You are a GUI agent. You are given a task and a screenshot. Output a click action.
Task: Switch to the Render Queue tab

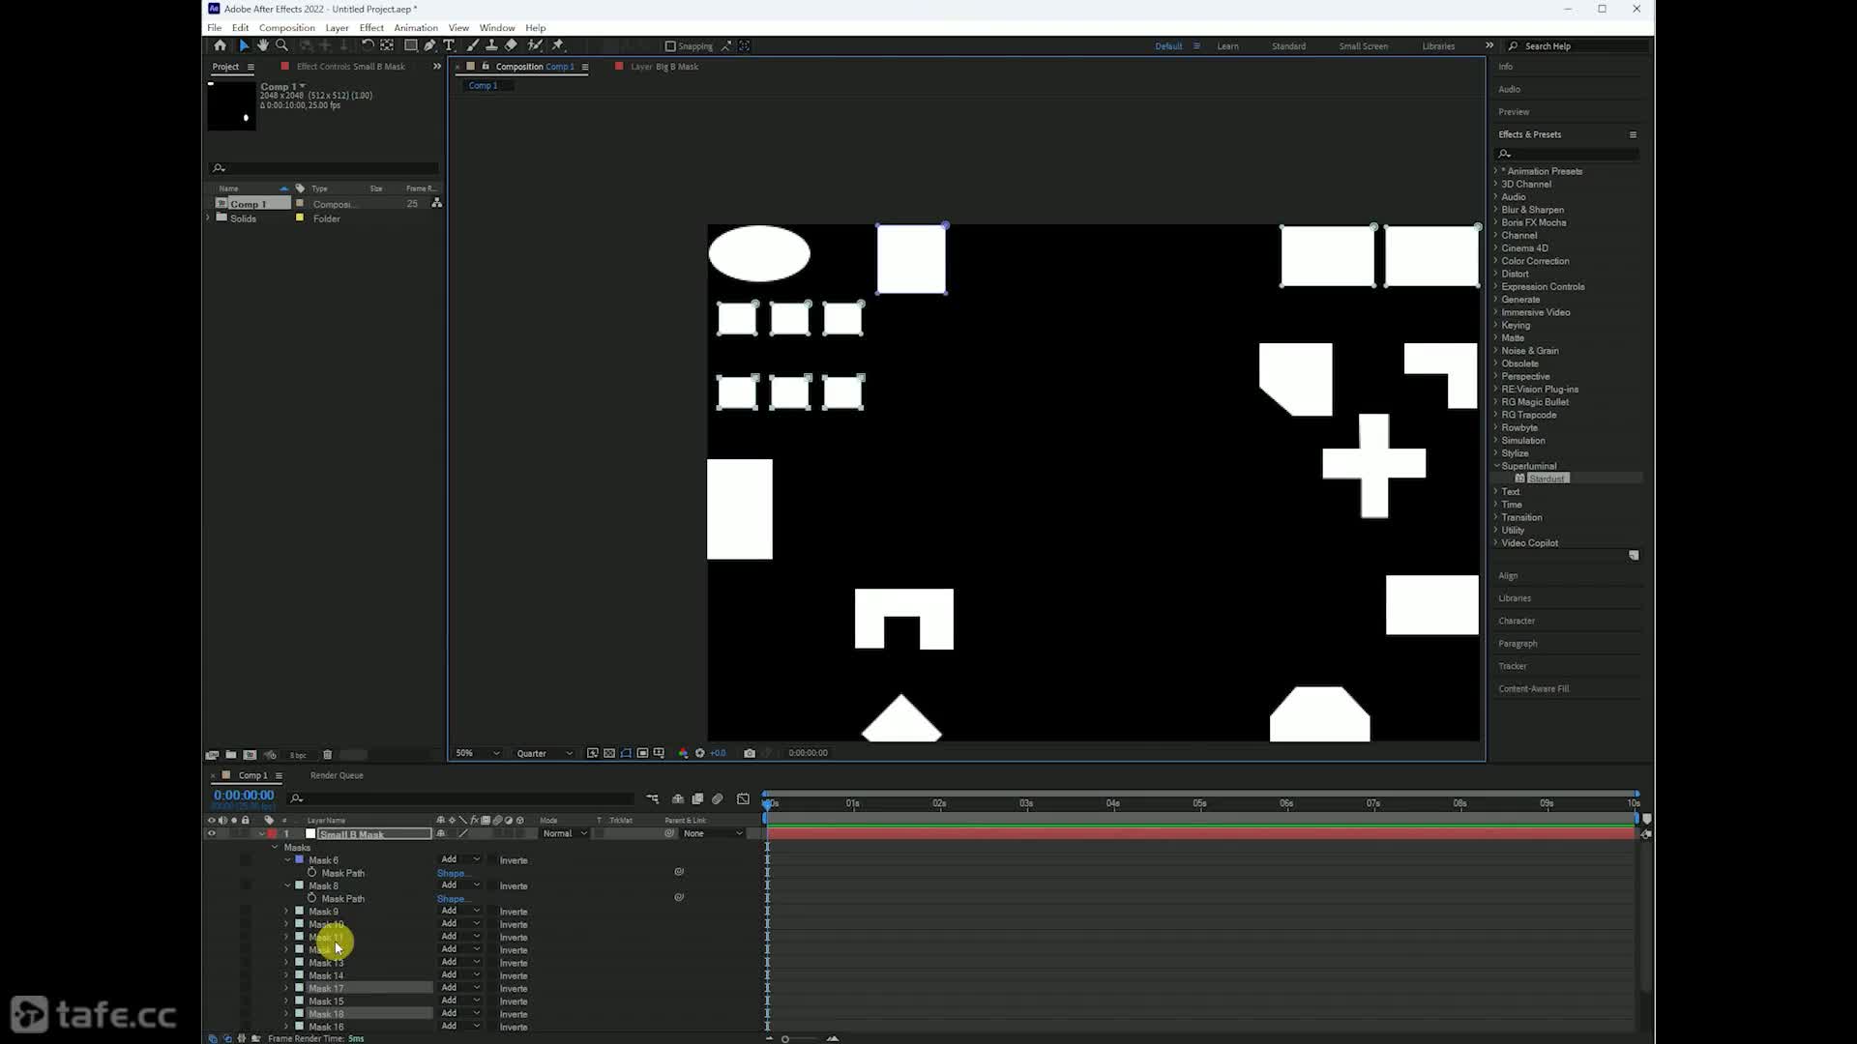click(337, 775)
